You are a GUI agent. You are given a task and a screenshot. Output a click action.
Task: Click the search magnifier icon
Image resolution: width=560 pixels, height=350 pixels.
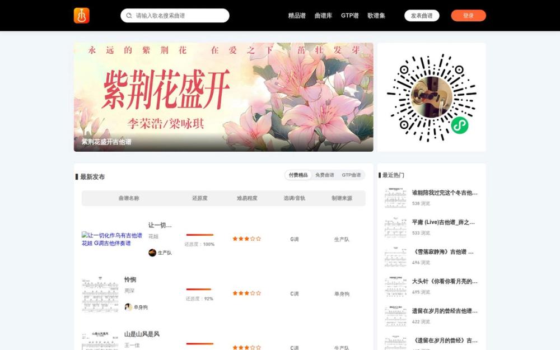[x=129, y=16]
